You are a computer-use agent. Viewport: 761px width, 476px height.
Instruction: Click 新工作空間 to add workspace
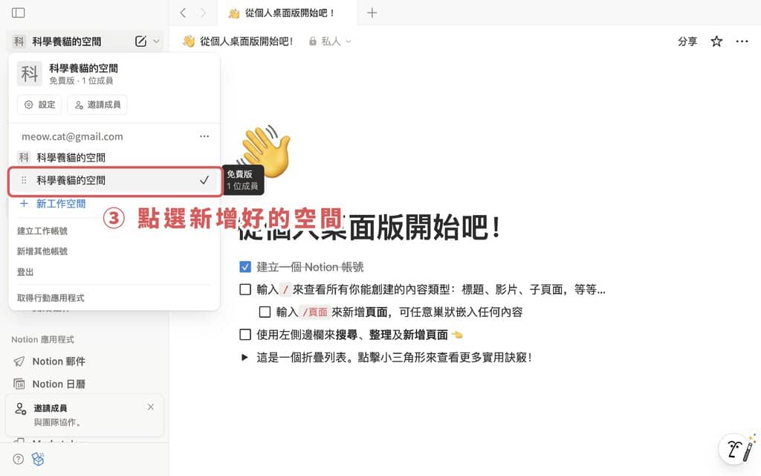coord(60,204)
